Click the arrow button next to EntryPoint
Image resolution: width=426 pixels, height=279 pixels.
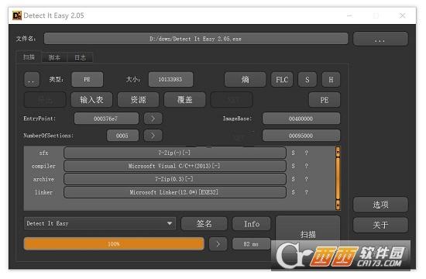153,119
